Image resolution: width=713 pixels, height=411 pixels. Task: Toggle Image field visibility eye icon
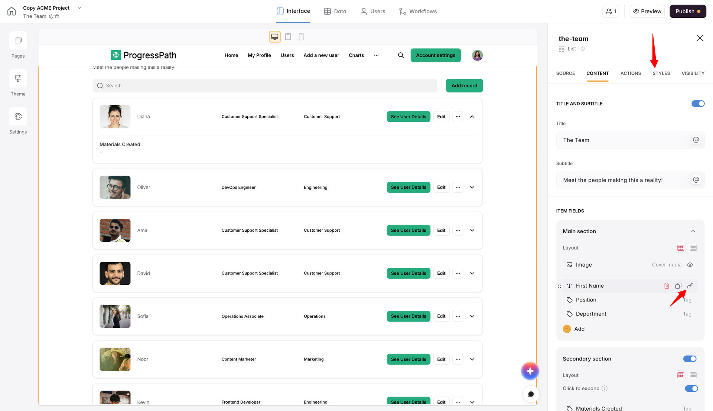[x=690, y=265]
